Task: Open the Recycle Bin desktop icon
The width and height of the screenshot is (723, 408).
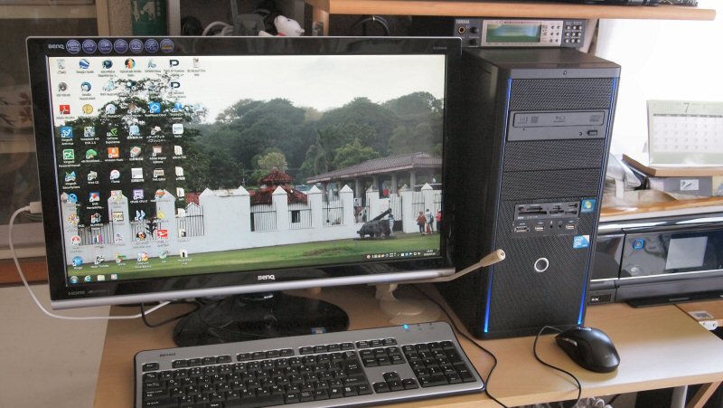Action: coord(61,65)
